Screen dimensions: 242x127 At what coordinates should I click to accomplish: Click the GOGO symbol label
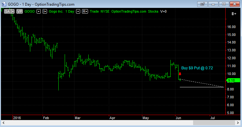pos(29,11)
